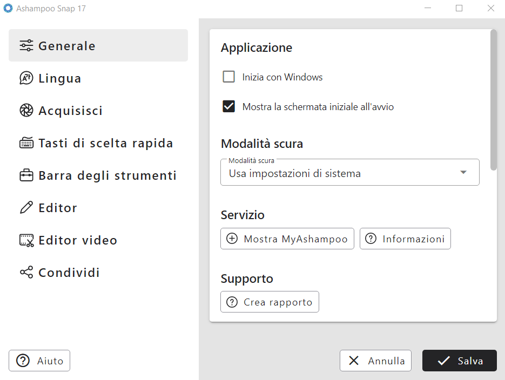
Task: Click the Crea rapporto button
Action: [x=270, y=302]
